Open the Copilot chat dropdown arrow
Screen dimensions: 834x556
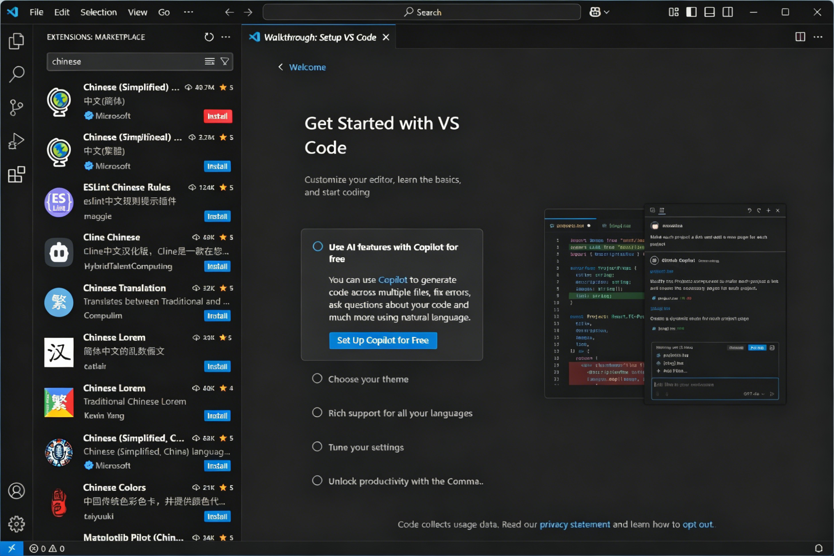tap(607, 12)
